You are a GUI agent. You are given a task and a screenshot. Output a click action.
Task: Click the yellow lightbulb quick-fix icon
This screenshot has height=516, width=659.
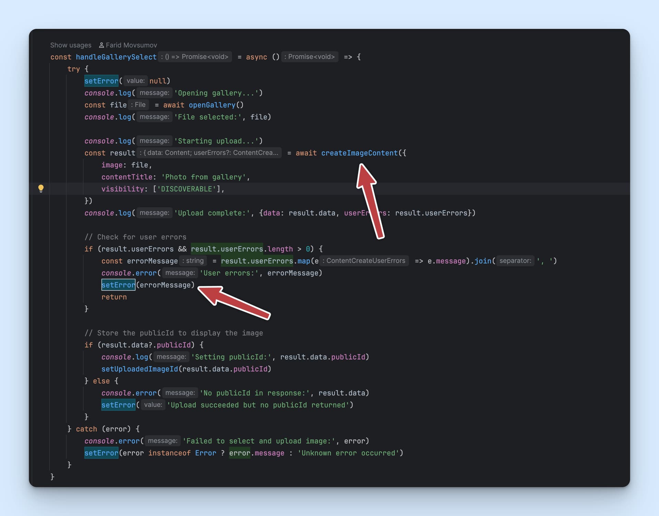click(41, 188)
